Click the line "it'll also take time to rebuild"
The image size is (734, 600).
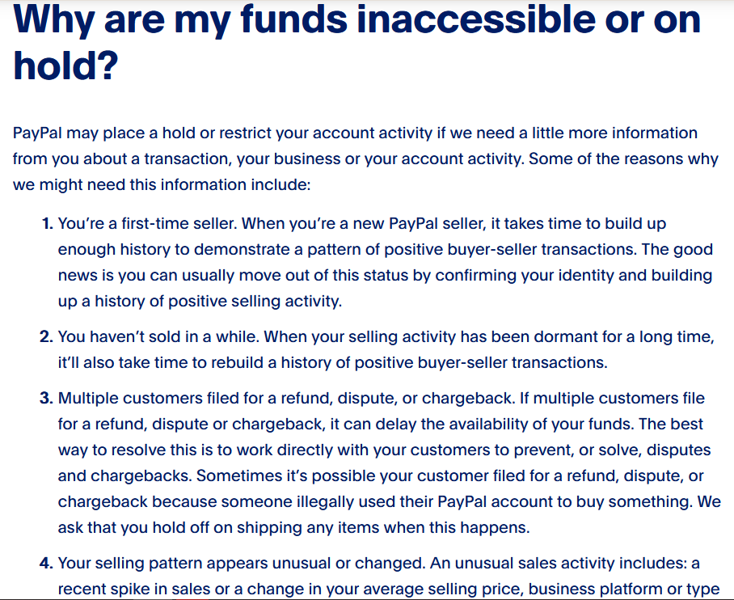point(331,362)
